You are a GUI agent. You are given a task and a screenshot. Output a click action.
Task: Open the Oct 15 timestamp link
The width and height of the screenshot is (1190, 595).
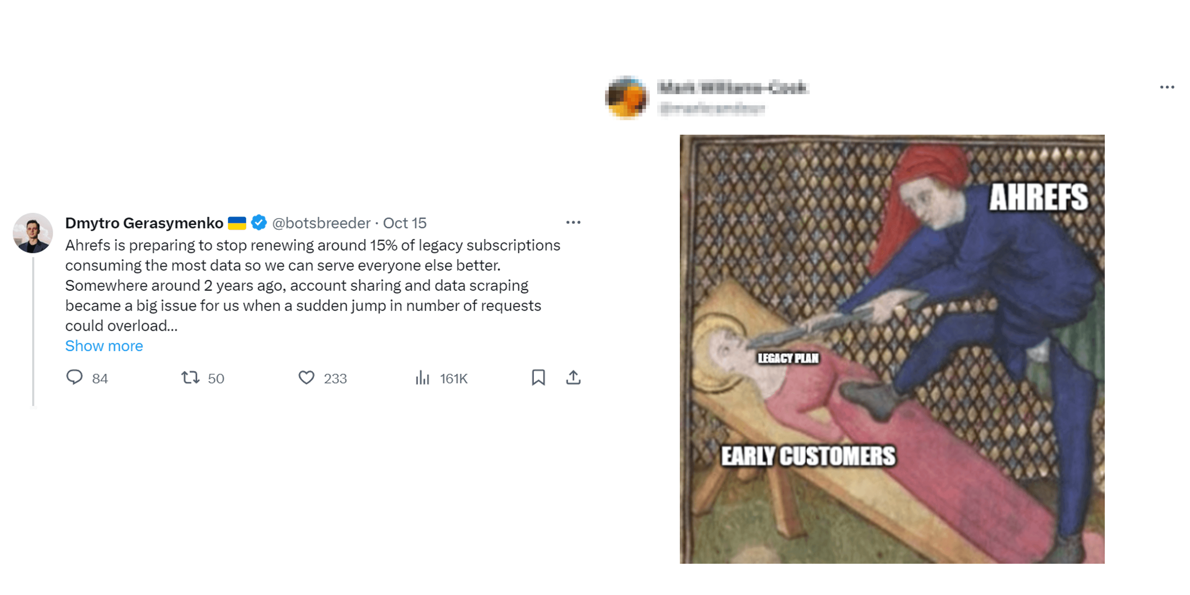405,223
